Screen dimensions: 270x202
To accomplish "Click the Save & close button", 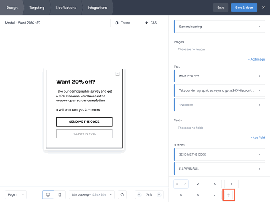I will (244, 8).
